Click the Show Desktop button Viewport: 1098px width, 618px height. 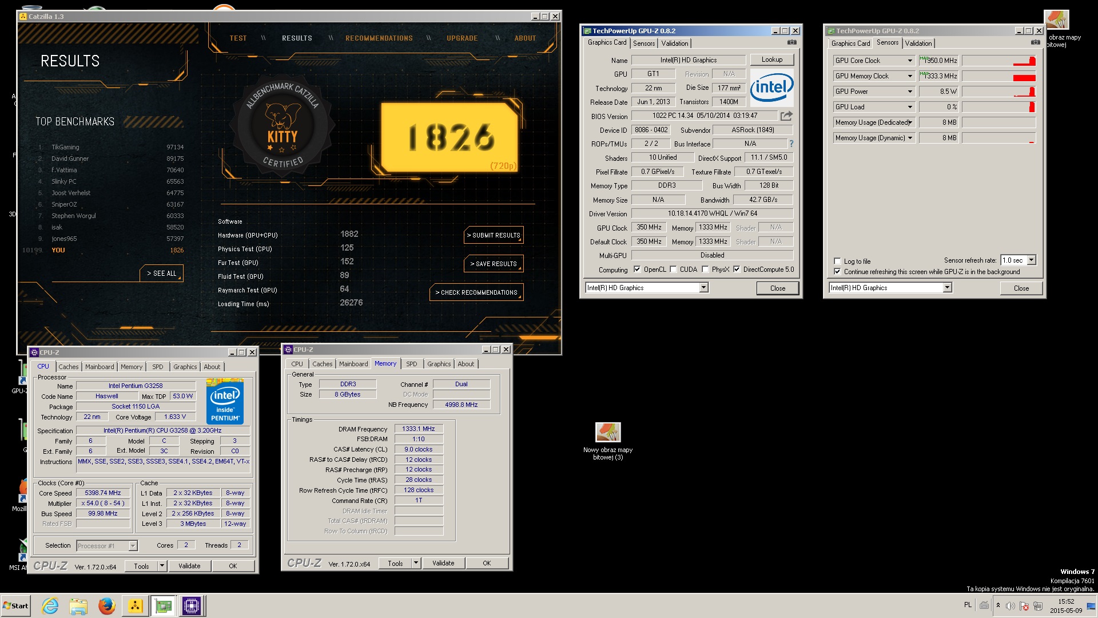1091,606
